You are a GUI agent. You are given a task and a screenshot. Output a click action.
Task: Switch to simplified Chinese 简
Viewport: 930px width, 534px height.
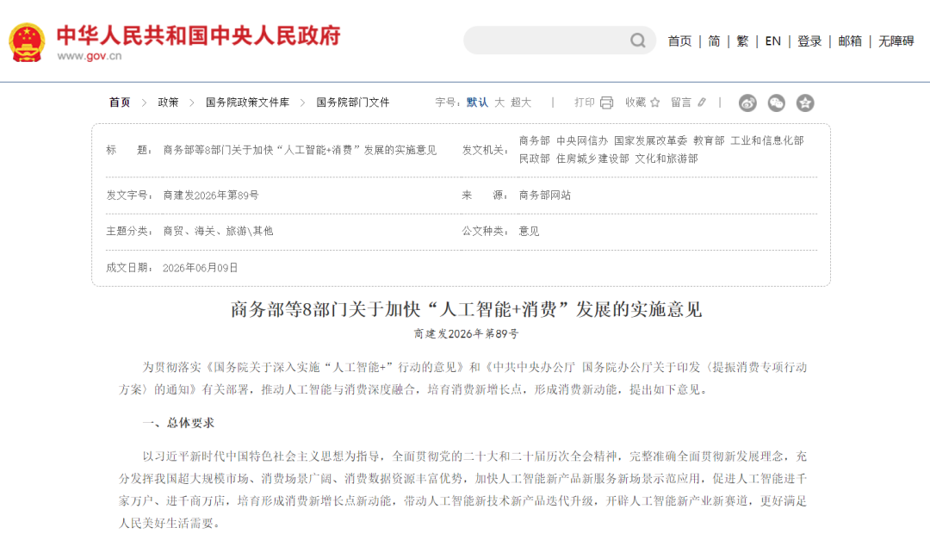(x=714, y=41)
